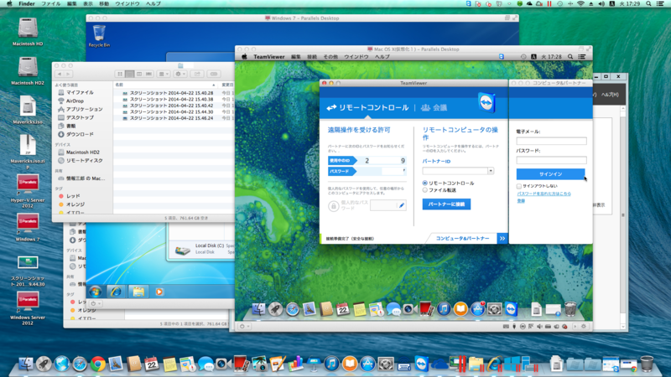Image resolution: width=671 pixels, height=377 pixels.
Task: Open the Finder action gear dropdown
Action: coord(180,74)
